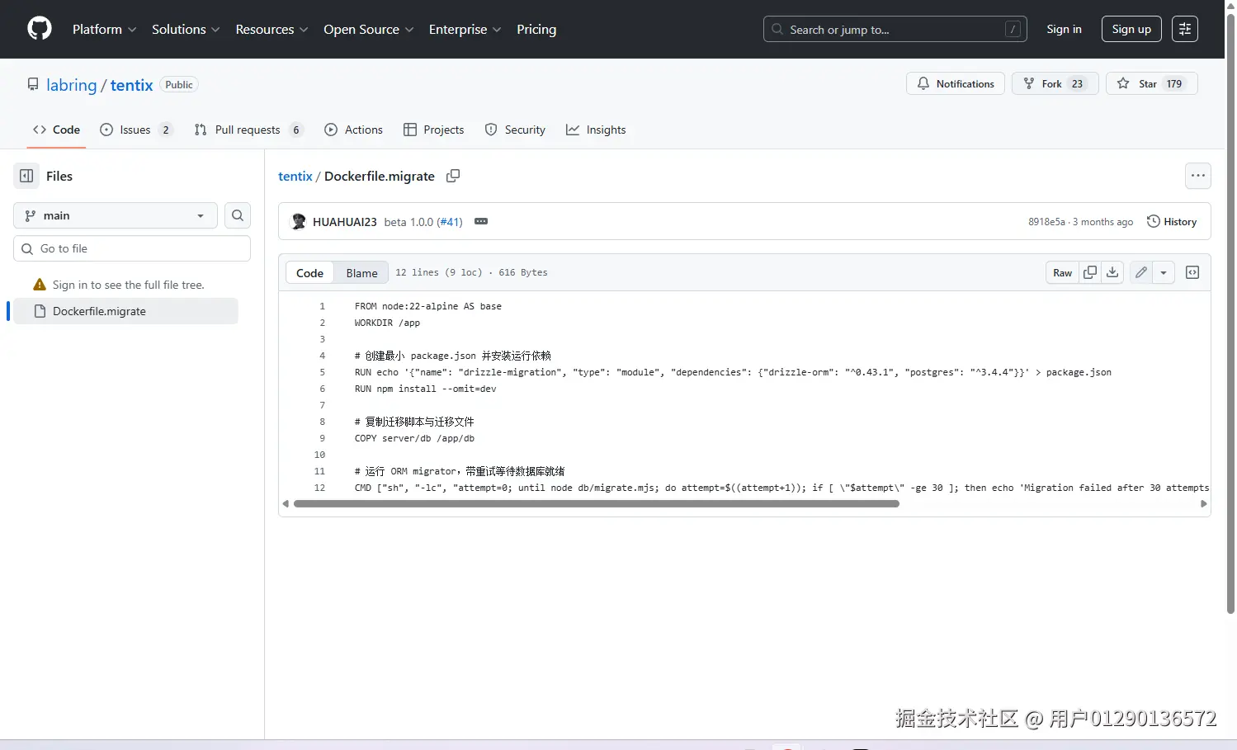The height and width of the screenshot is (750, 1237).
Task: Click the 'RUN npm install --omit=dev' line
Action: [426, 389]
